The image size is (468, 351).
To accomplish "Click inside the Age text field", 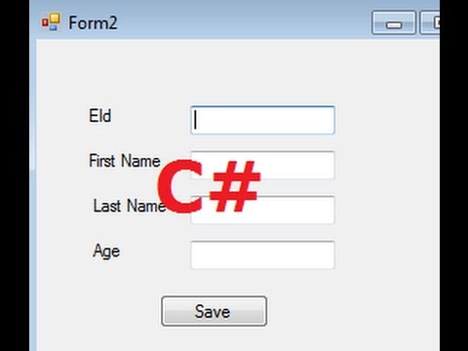I will tap(262, 255).
